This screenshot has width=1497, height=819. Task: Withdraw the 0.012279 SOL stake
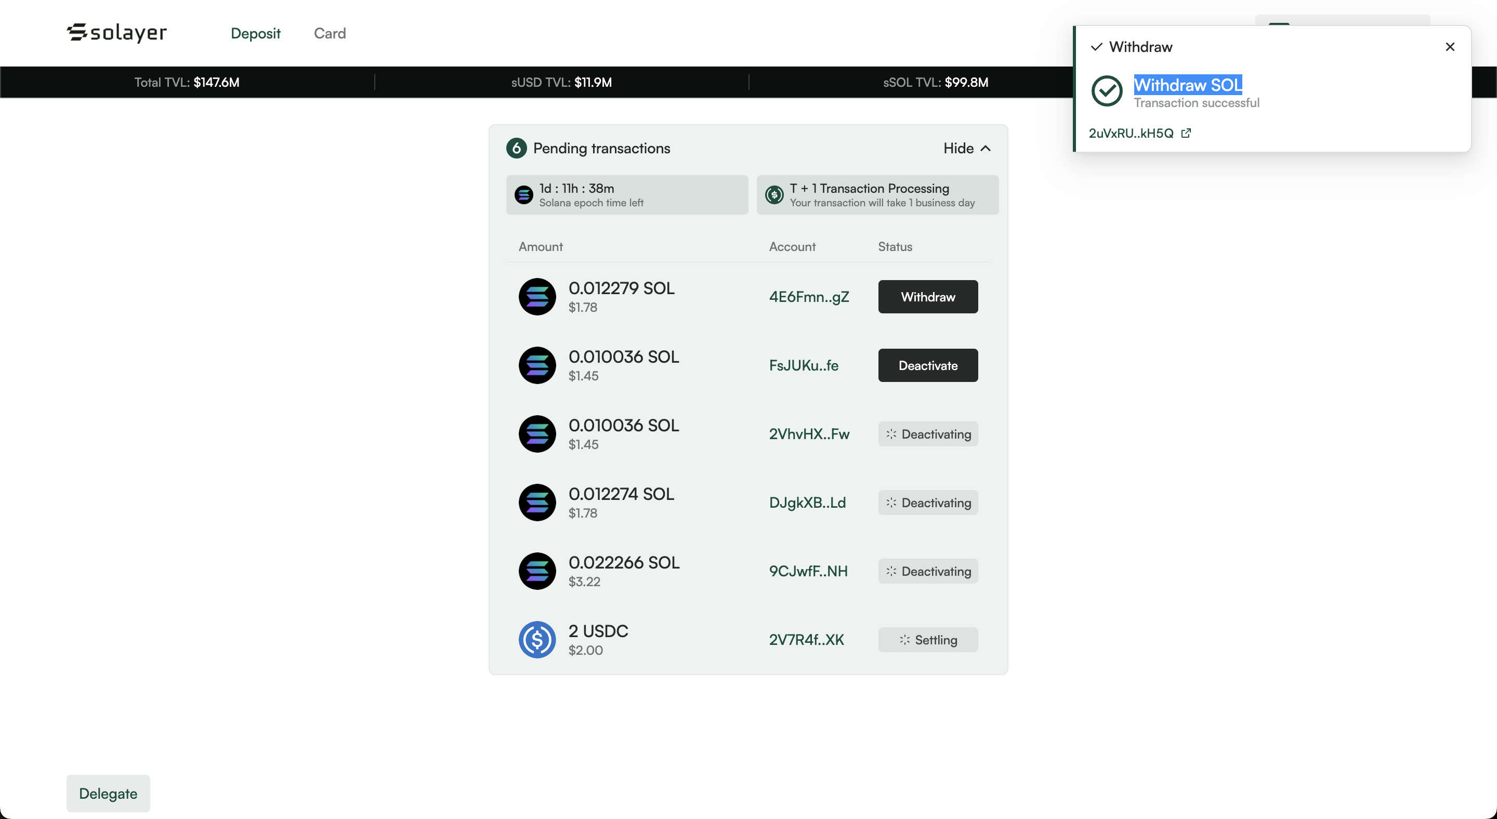tap(927, 297)
